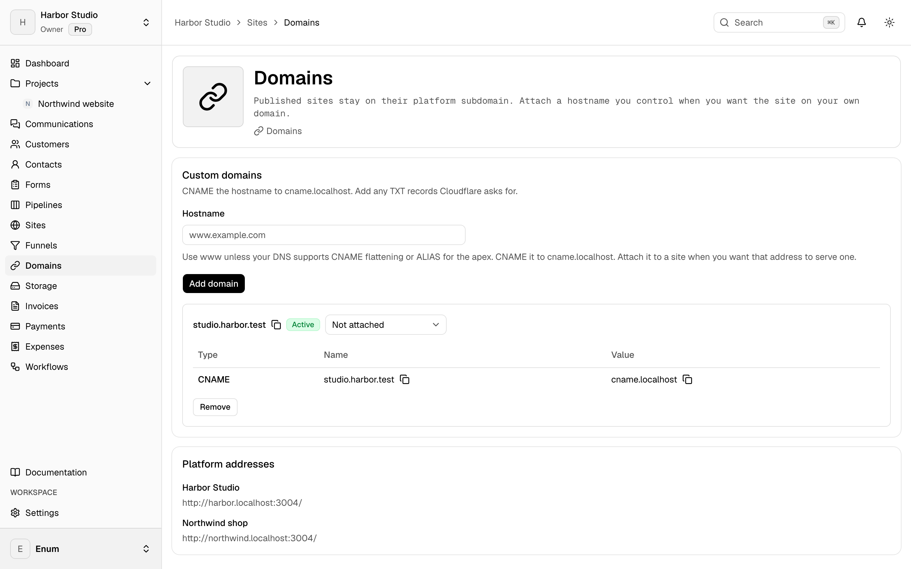
Task: Open the Payments page
Action: click(x=81, y=326)
